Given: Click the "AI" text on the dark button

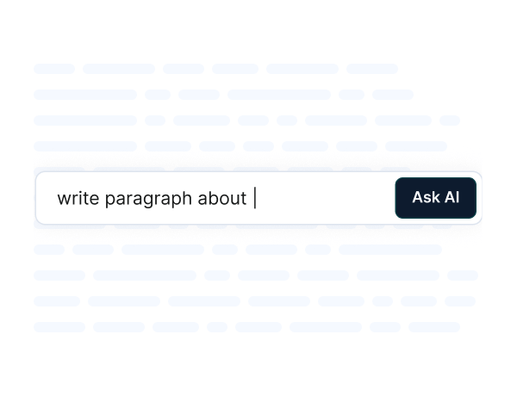Looking at the screenshot, I should pyautogui.click(x=449, y=198).
